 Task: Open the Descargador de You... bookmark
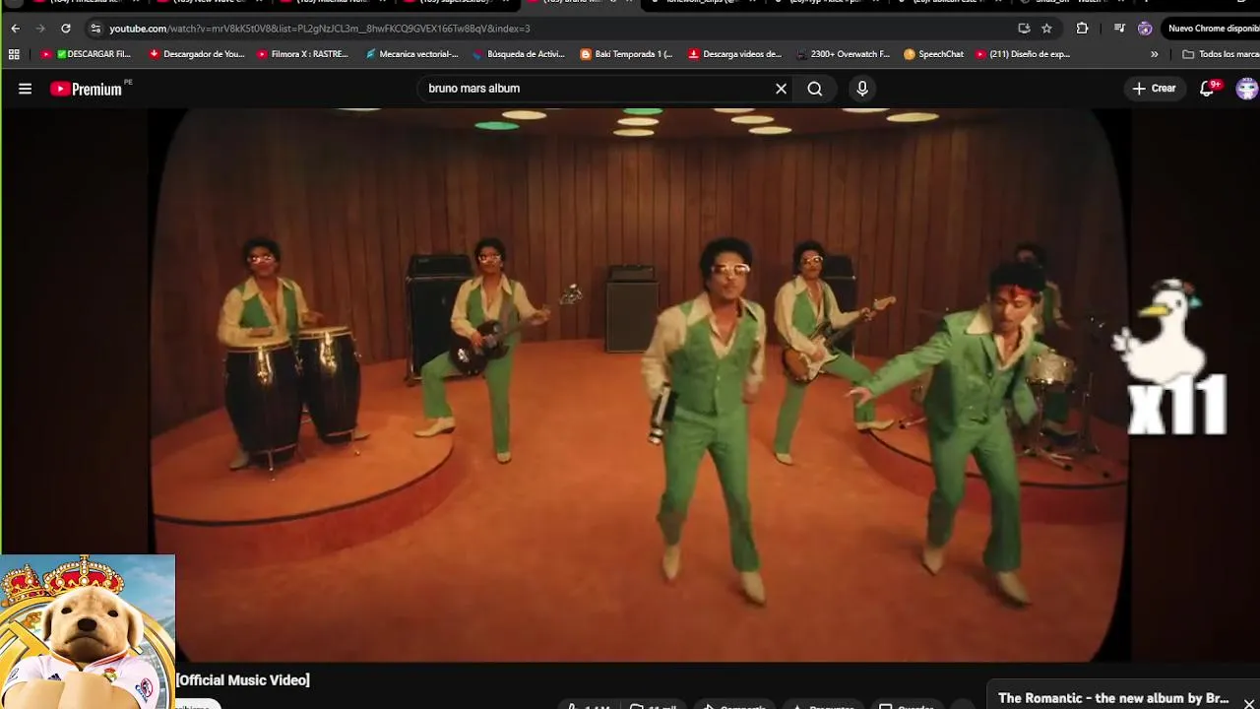[x=196, y=54]
